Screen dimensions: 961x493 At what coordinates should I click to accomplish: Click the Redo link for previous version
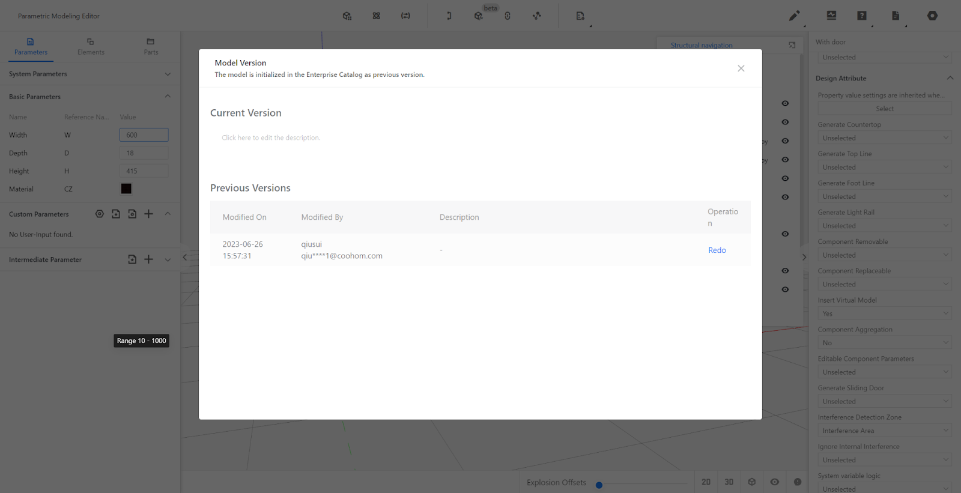tap(717, 250)
